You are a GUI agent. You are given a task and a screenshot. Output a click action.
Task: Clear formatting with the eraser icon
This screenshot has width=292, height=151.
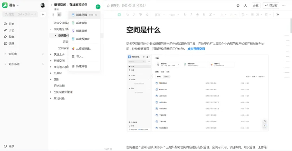147,14
